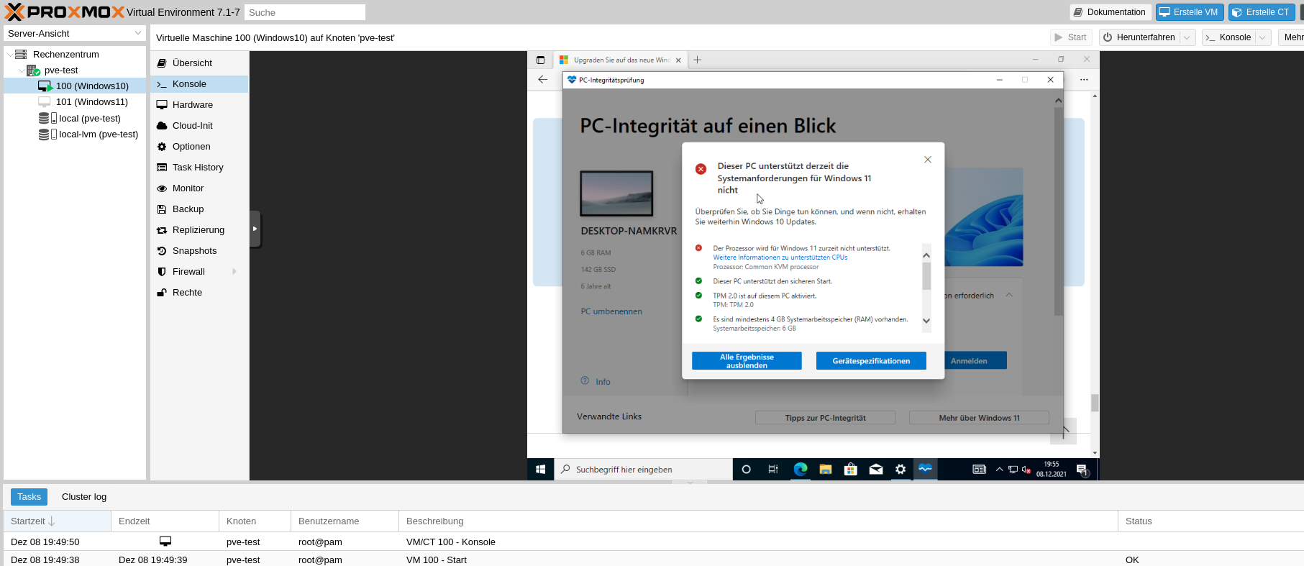Open the notification center icon

pyautogui.click(x=1082, y=470)
